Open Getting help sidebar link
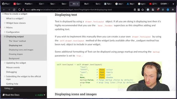Image resolution: width=177 pixels, height=99 pixels. pos(12,84)
